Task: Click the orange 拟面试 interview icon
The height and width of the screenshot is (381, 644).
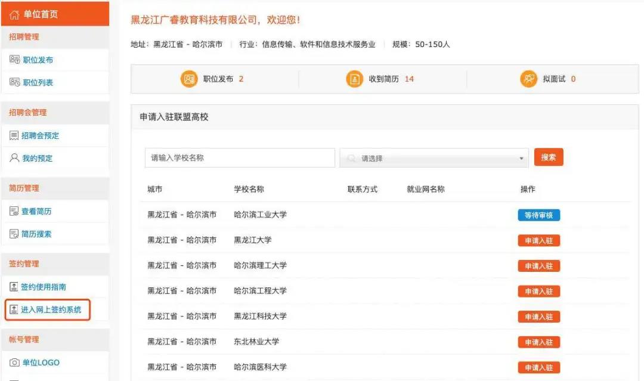Action: click(528, 79)
